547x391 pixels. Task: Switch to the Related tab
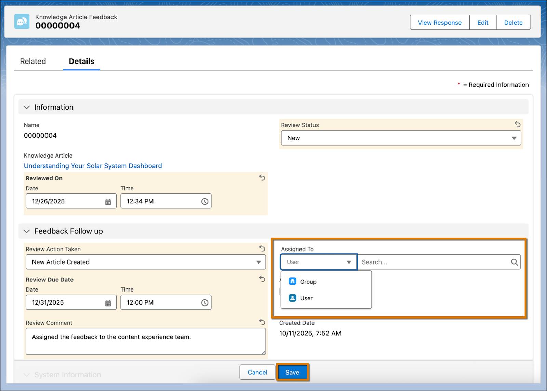pyautogui.click(x=33, y=61)
